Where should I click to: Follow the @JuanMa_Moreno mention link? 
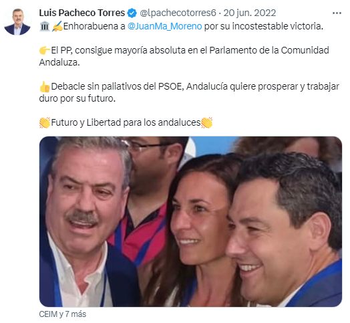pyautogui.click(x=165, y=26)
